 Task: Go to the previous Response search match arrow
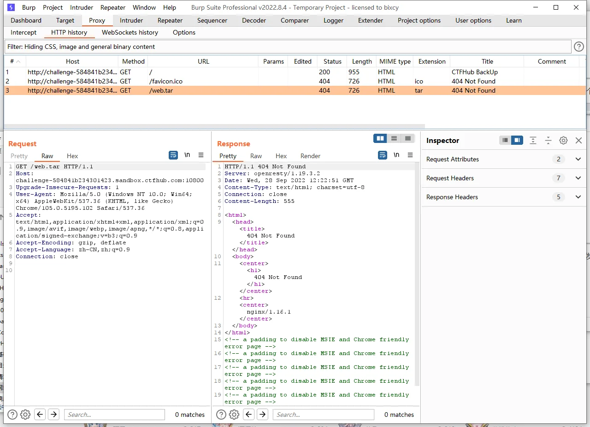[249, 415]
